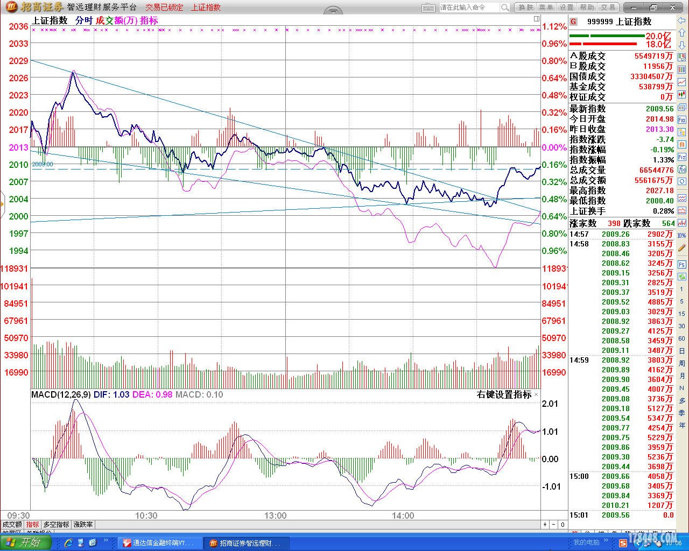
Task: Select the pencil drawing tool icon
Action: coord(682,248)
